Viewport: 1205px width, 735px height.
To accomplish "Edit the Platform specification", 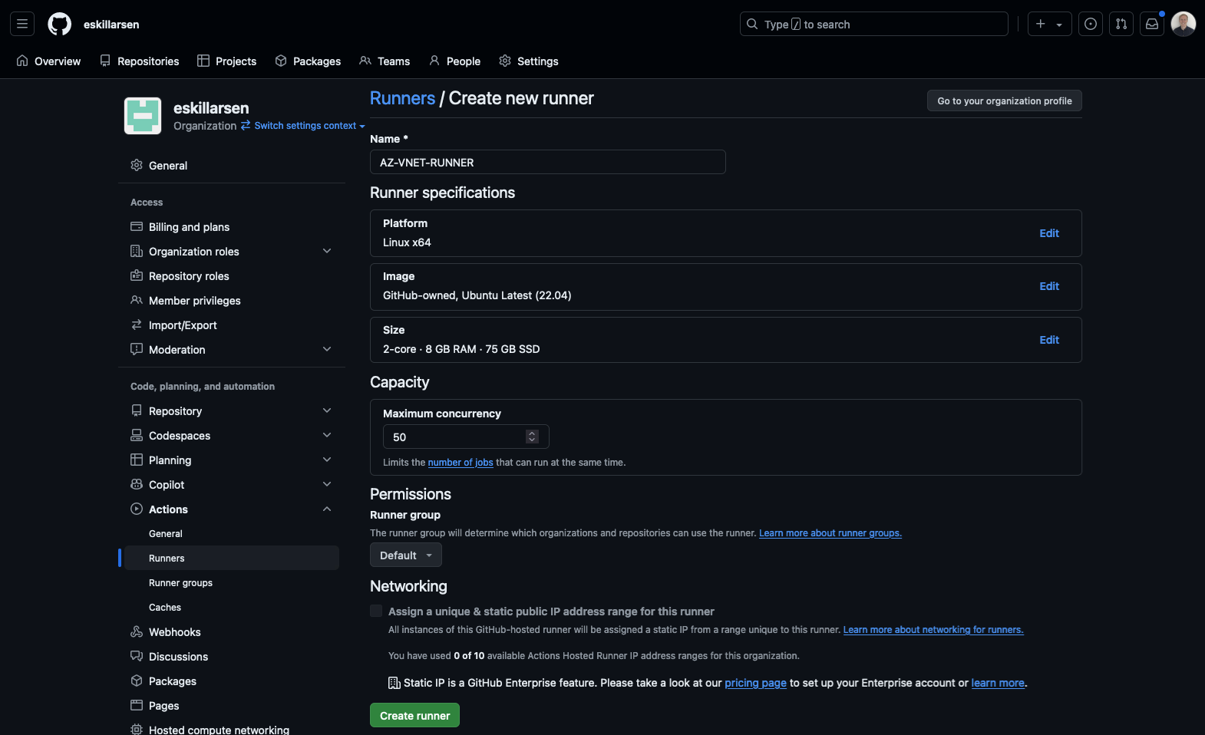I will 1049,233.
